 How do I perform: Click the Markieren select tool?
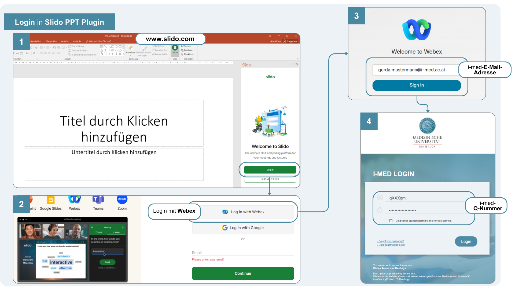tap(188, 54)
